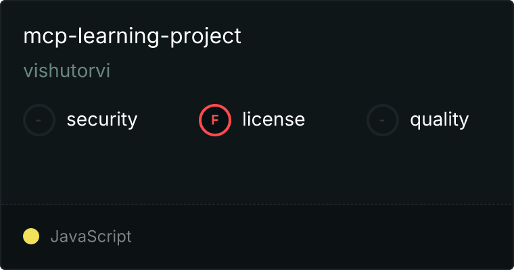Select the quality label text

tap(439, 120)
